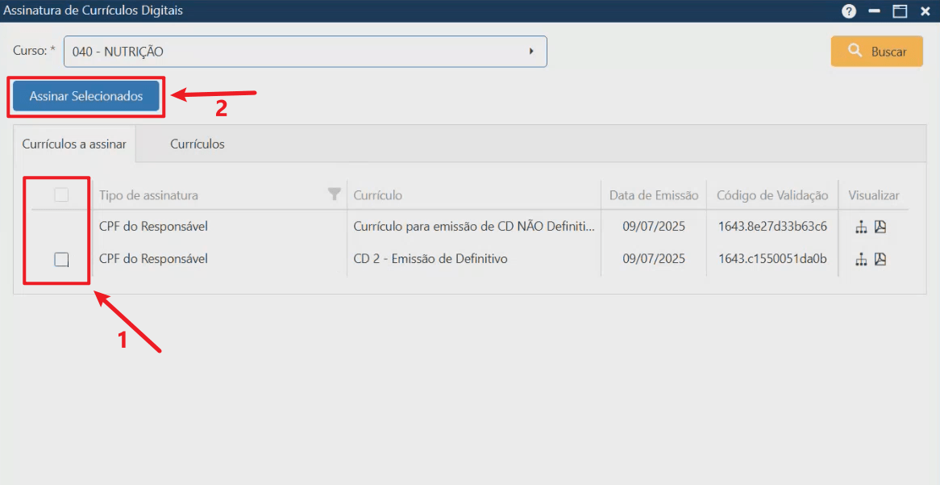Open the 040 - NUTRIÇÃO course combo box
Image resolution: width=940 pixels, height=485 pixels.
[x=306, y=52]
